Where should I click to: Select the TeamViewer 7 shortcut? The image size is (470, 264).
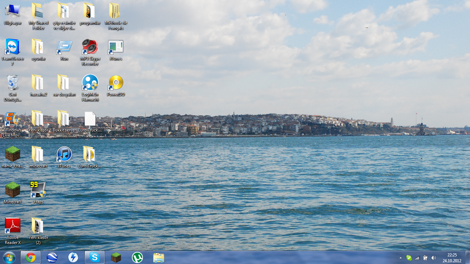pos(13,52)
